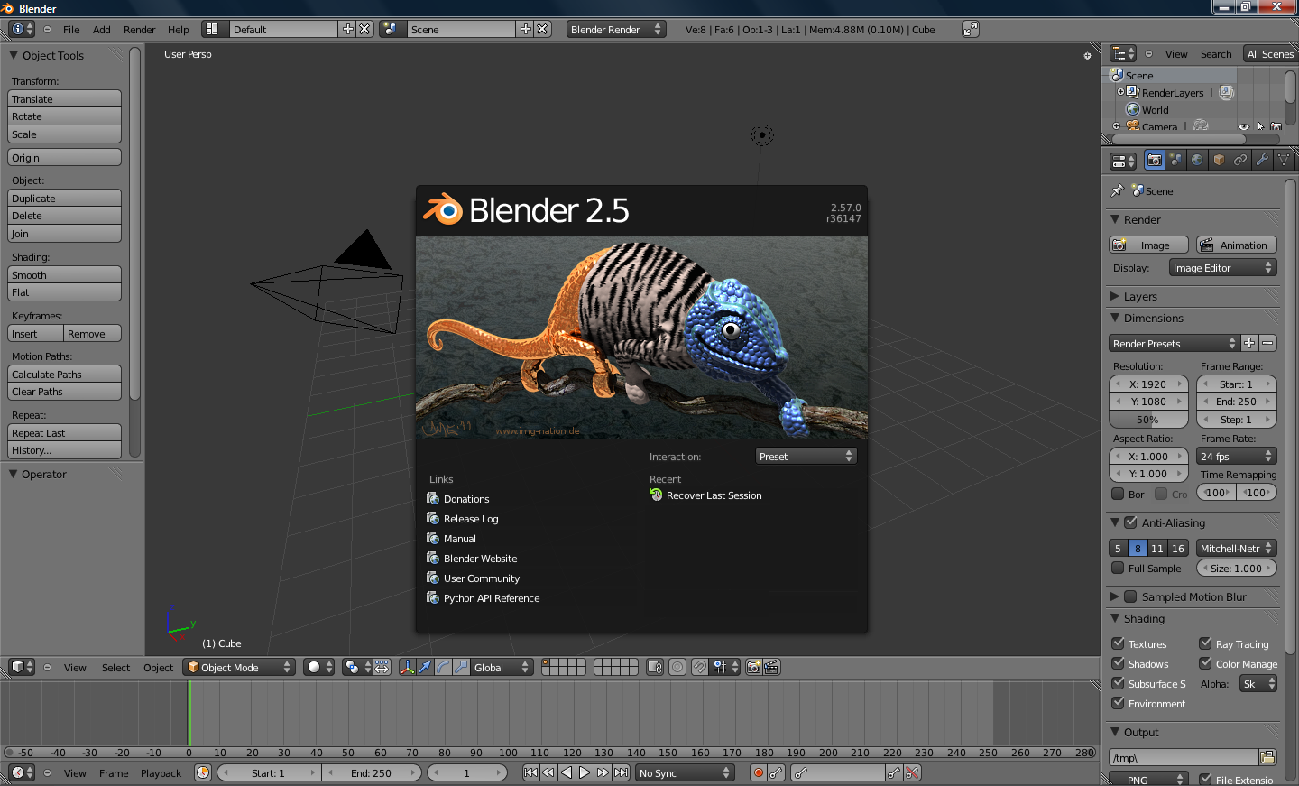Expand RenderLayers tree item in outliner
The width and height of the screenshot is (1299, 786).
pyautogui.click(x=1120, y=92)
